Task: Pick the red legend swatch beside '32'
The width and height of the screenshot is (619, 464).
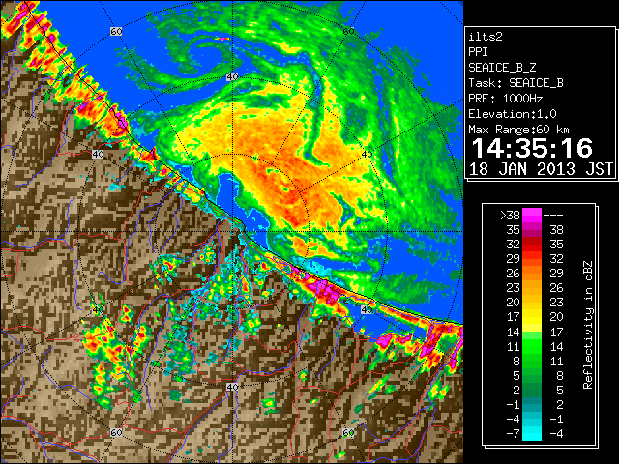Action: 532,245
